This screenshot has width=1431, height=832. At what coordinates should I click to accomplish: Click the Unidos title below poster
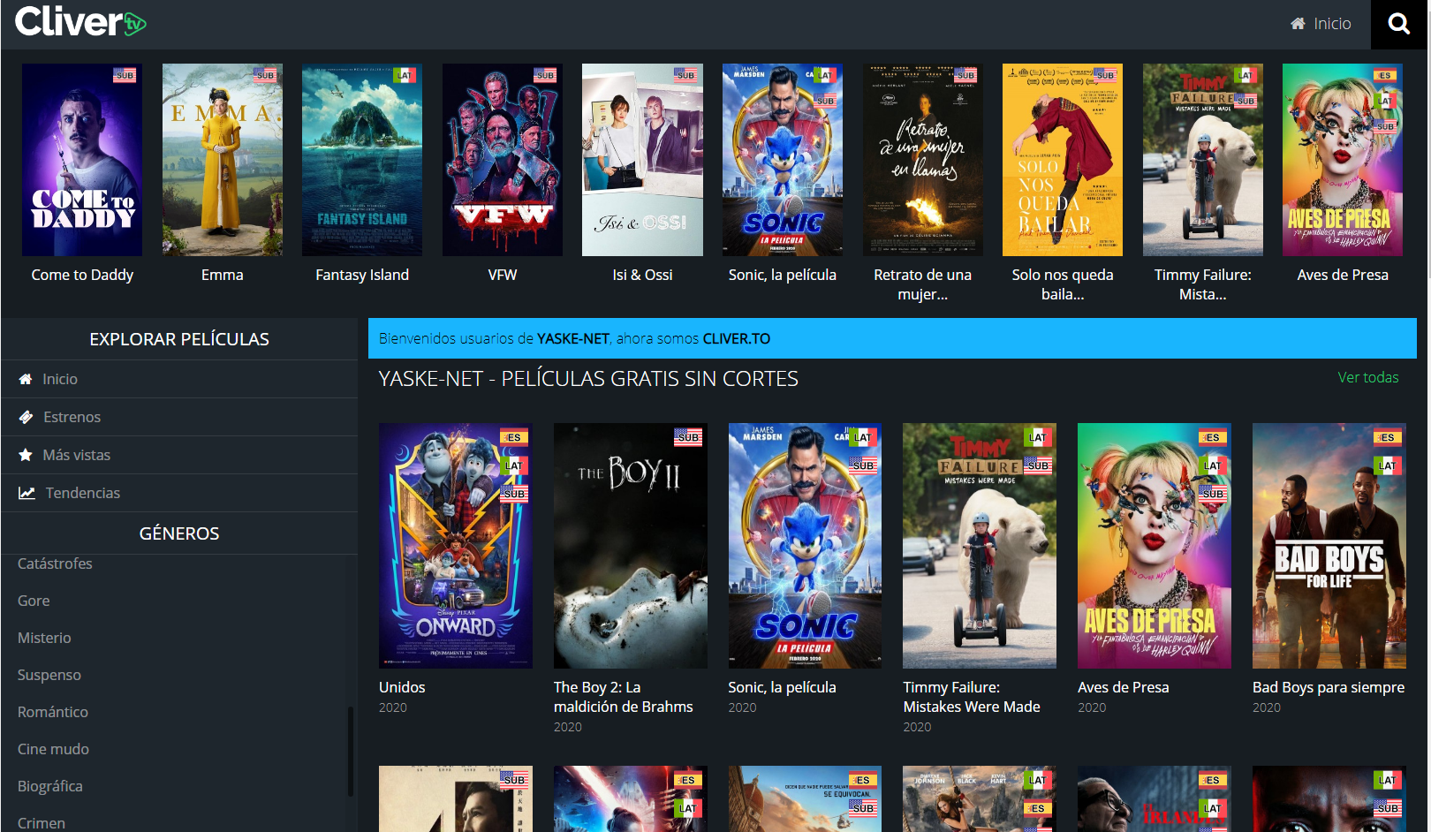click(402, 687)
